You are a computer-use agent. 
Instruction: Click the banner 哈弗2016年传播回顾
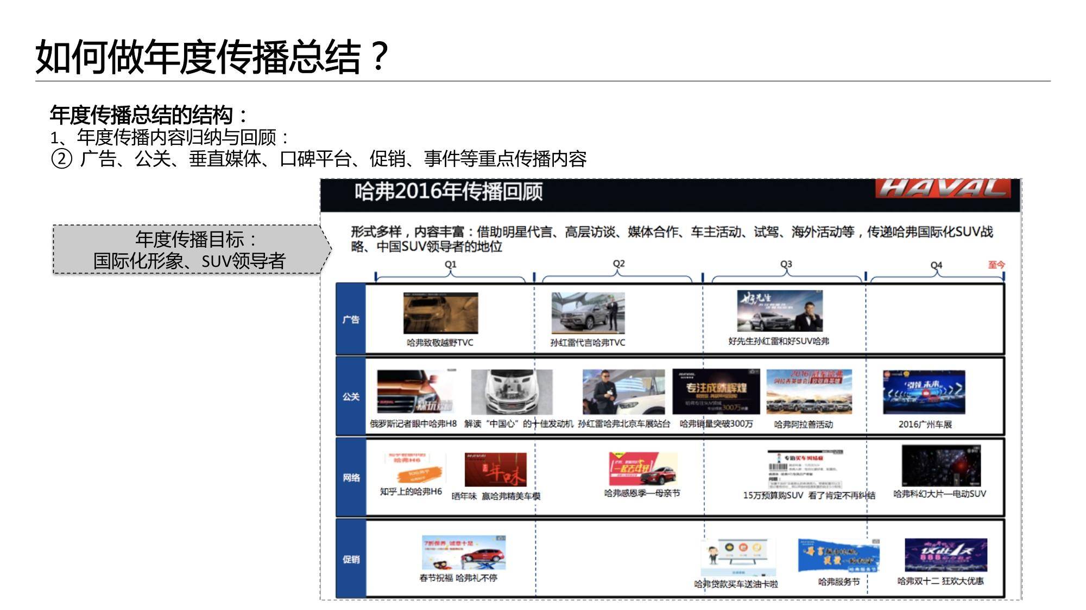coord(449,192)
